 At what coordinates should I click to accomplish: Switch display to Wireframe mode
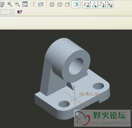[52, 4]
